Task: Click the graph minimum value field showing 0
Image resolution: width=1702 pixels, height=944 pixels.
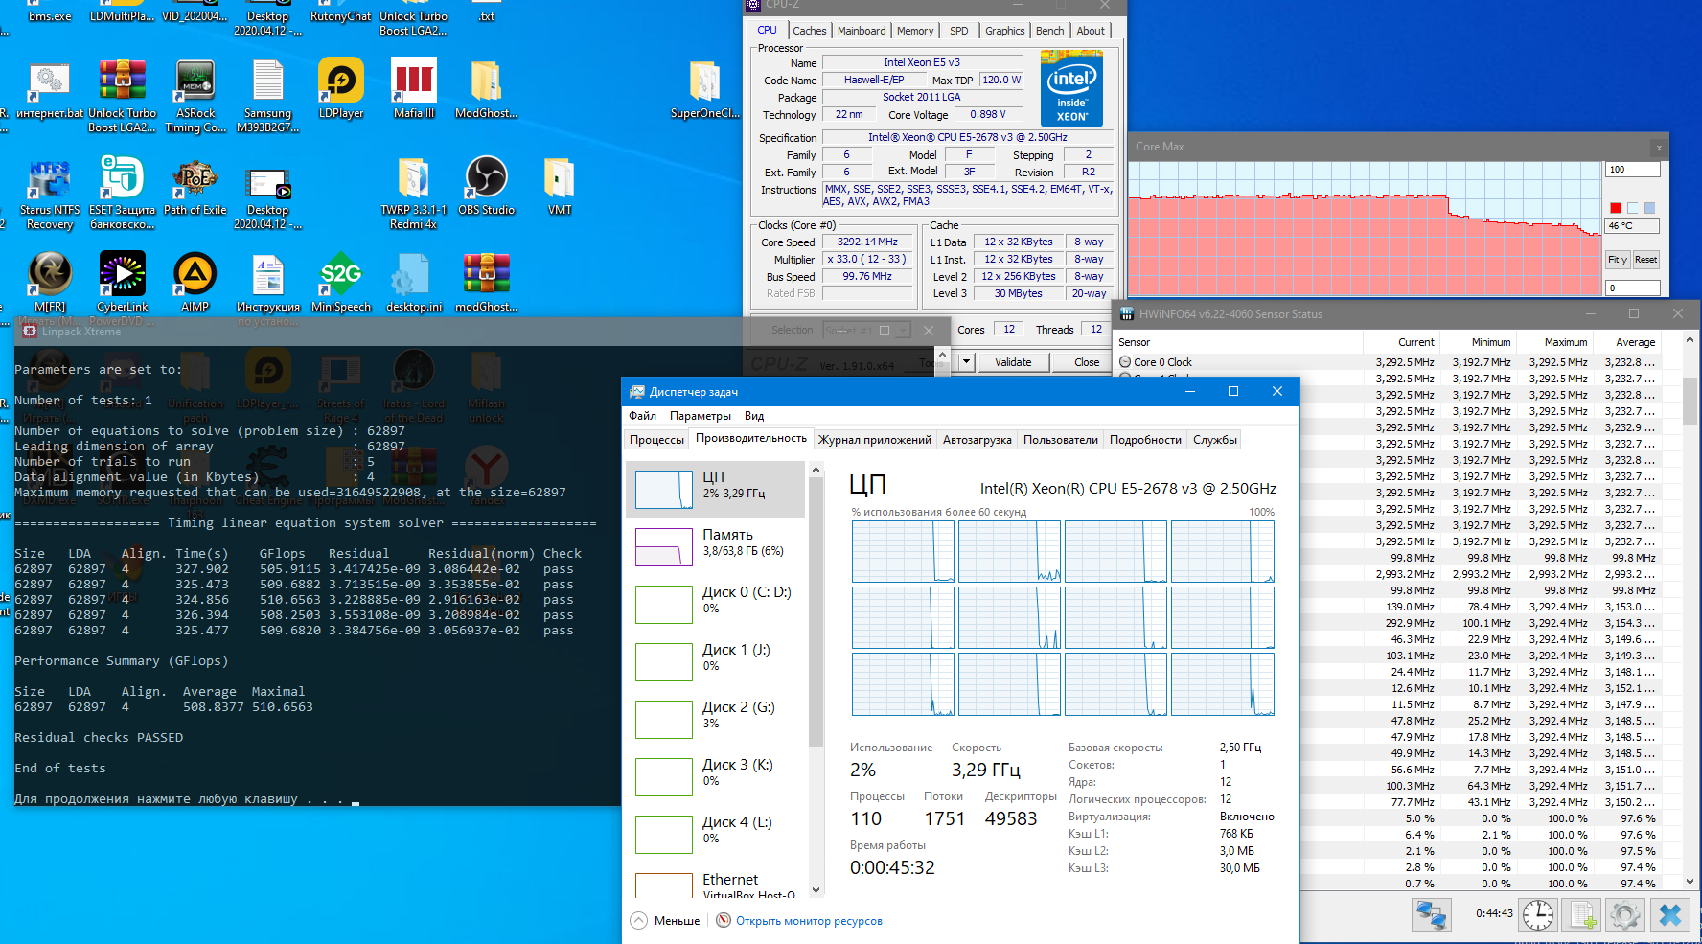Action: coord(1632,288)
